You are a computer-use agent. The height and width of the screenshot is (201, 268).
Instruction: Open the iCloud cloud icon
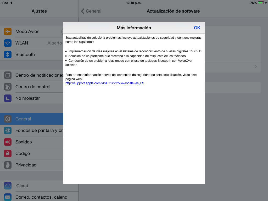coord(8,186)
